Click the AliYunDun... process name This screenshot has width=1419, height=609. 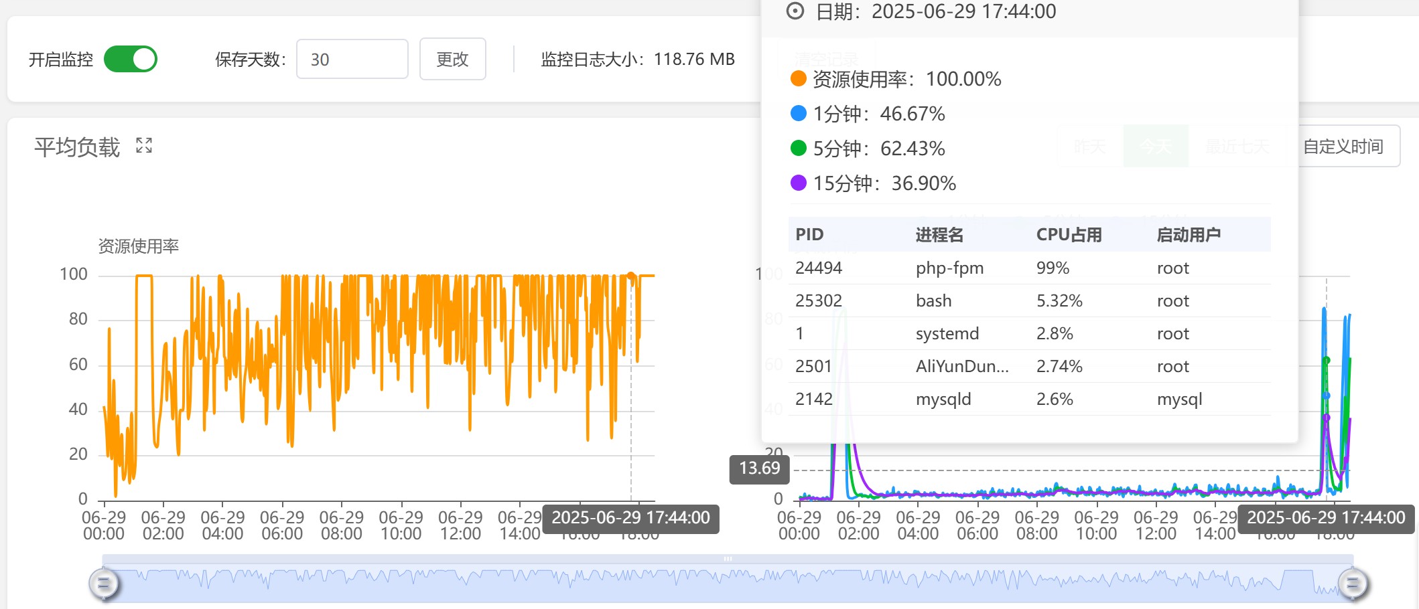962,366
